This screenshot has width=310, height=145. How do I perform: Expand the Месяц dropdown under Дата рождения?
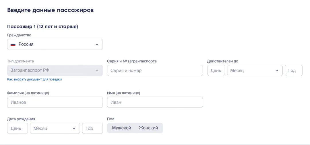(55, 128)
